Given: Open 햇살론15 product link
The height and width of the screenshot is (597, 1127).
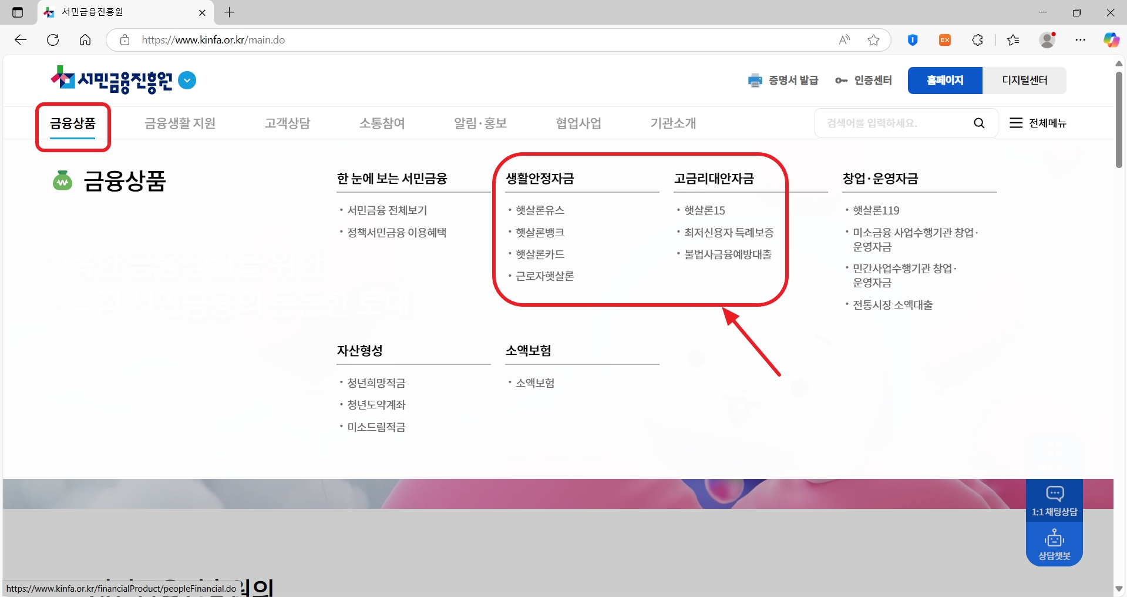Looking at the screenshot, I should (x=705, y=210).
